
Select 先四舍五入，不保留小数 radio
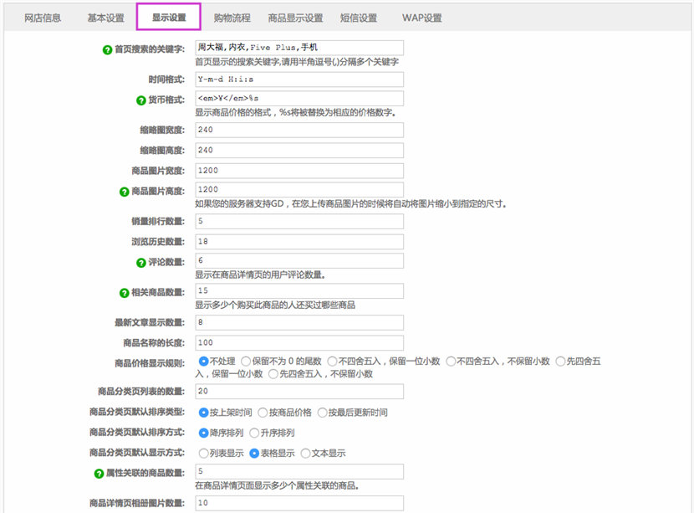273,374
